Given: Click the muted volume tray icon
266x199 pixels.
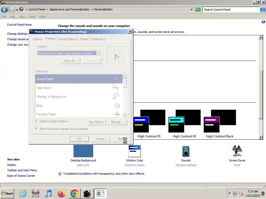Looking at the screenshot, I should coord(241,193).
